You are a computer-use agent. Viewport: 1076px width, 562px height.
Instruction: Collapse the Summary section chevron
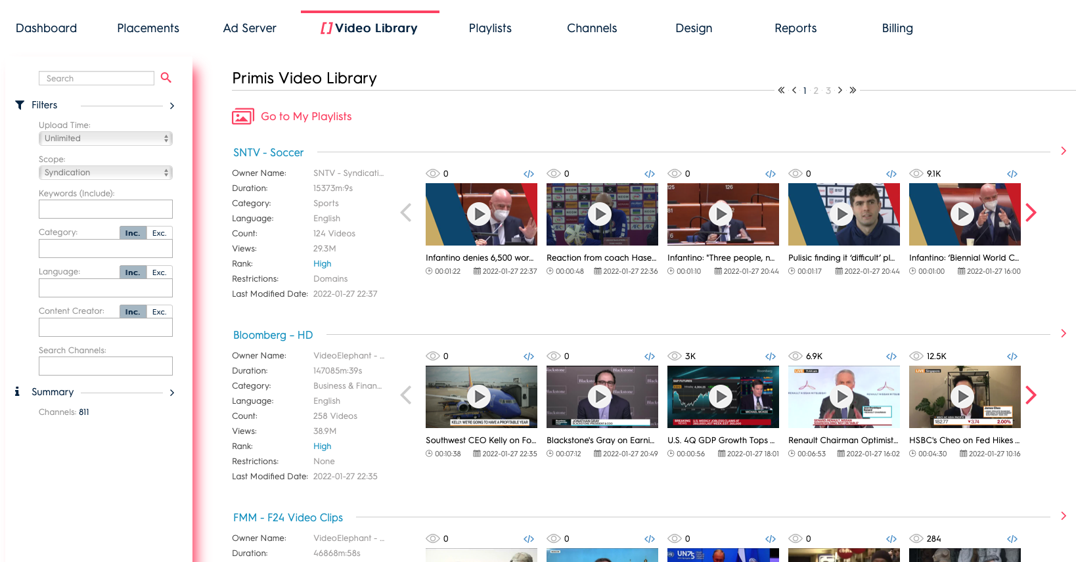coord(172,393)
